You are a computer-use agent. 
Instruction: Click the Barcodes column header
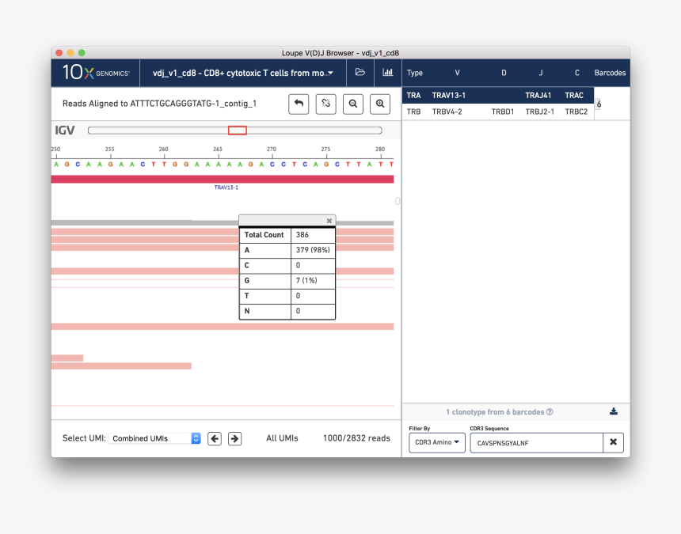610,73
